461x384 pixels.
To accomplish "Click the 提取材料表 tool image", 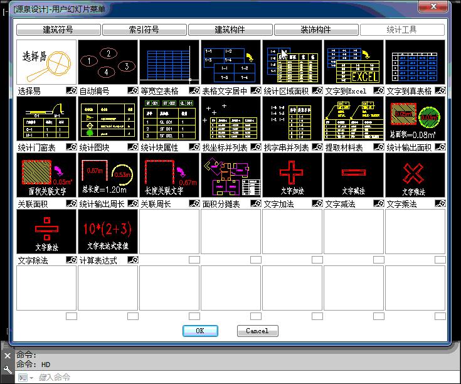I will tap(354, 119).
